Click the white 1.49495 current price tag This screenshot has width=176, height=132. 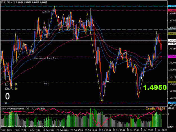tap(172, 44)
